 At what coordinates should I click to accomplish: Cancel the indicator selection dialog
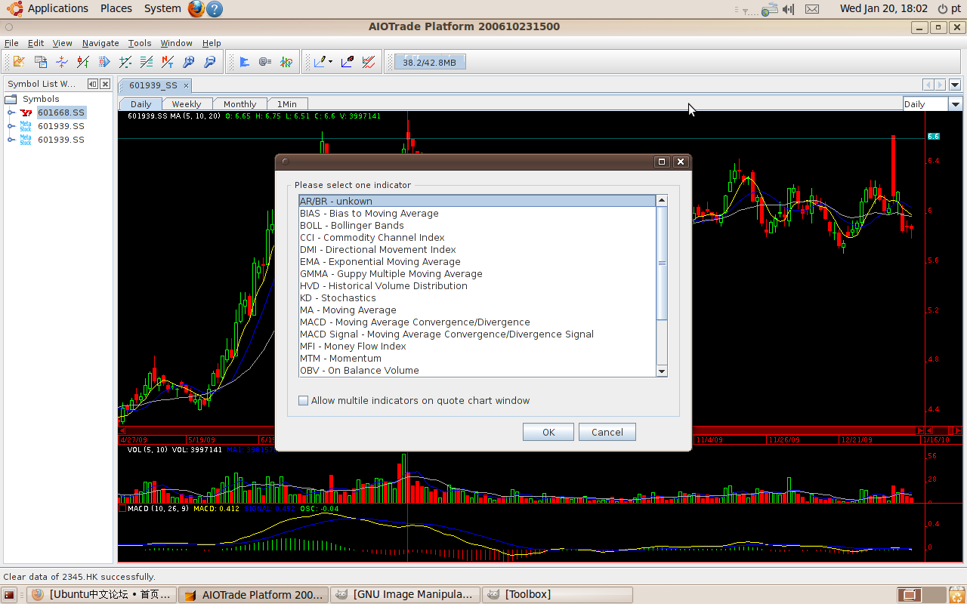click(607, 432)
